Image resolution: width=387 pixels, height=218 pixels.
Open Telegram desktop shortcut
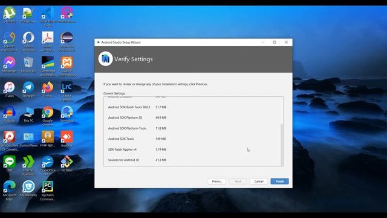pyautogui.click(x=28, y=89)
